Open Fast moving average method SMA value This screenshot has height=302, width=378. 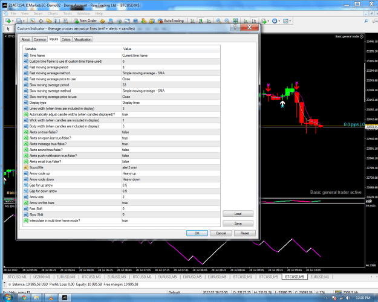pyautogui.click(x=171, y=73)
